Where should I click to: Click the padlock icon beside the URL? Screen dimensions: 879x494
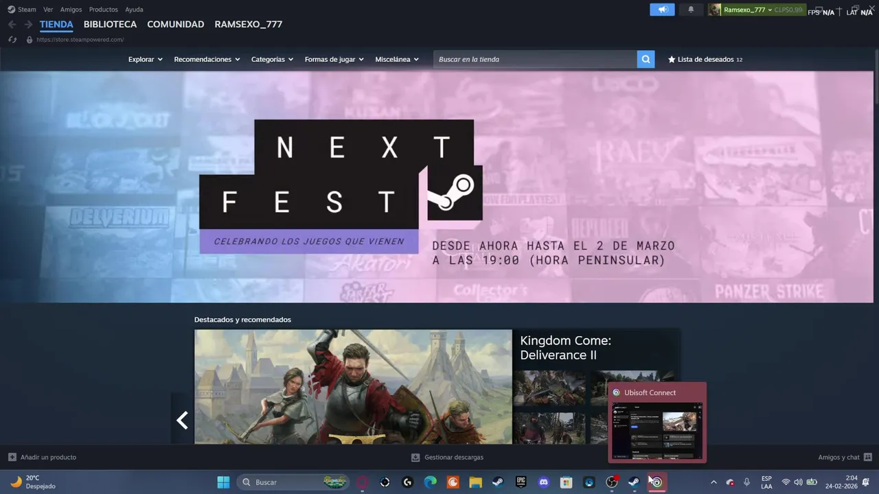click(x=29, y=40)
